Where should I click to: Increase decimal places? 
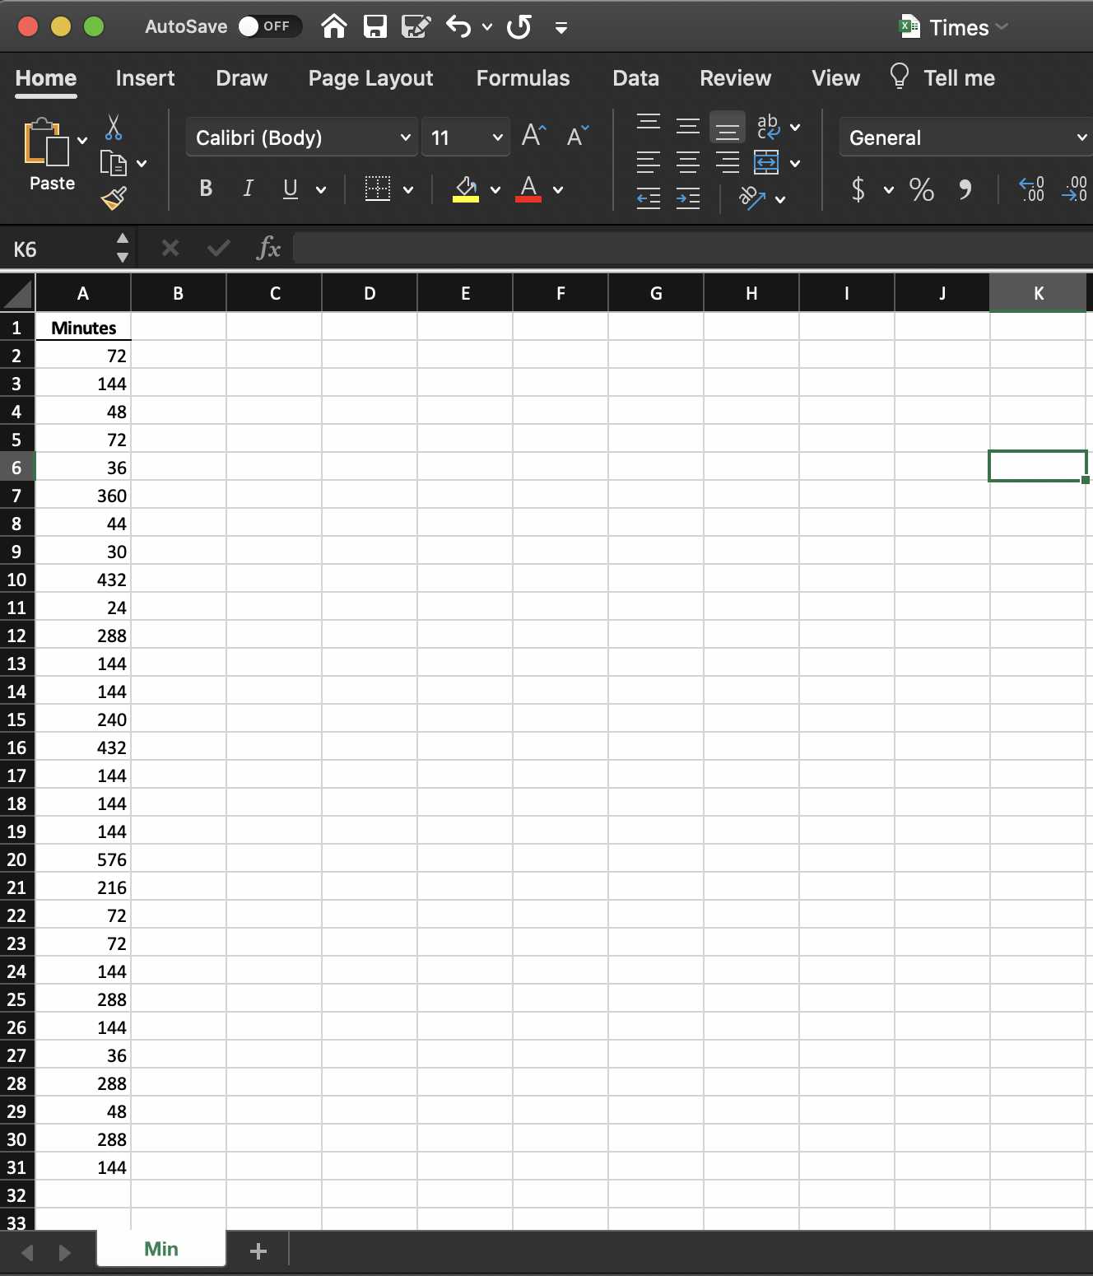1032,190
